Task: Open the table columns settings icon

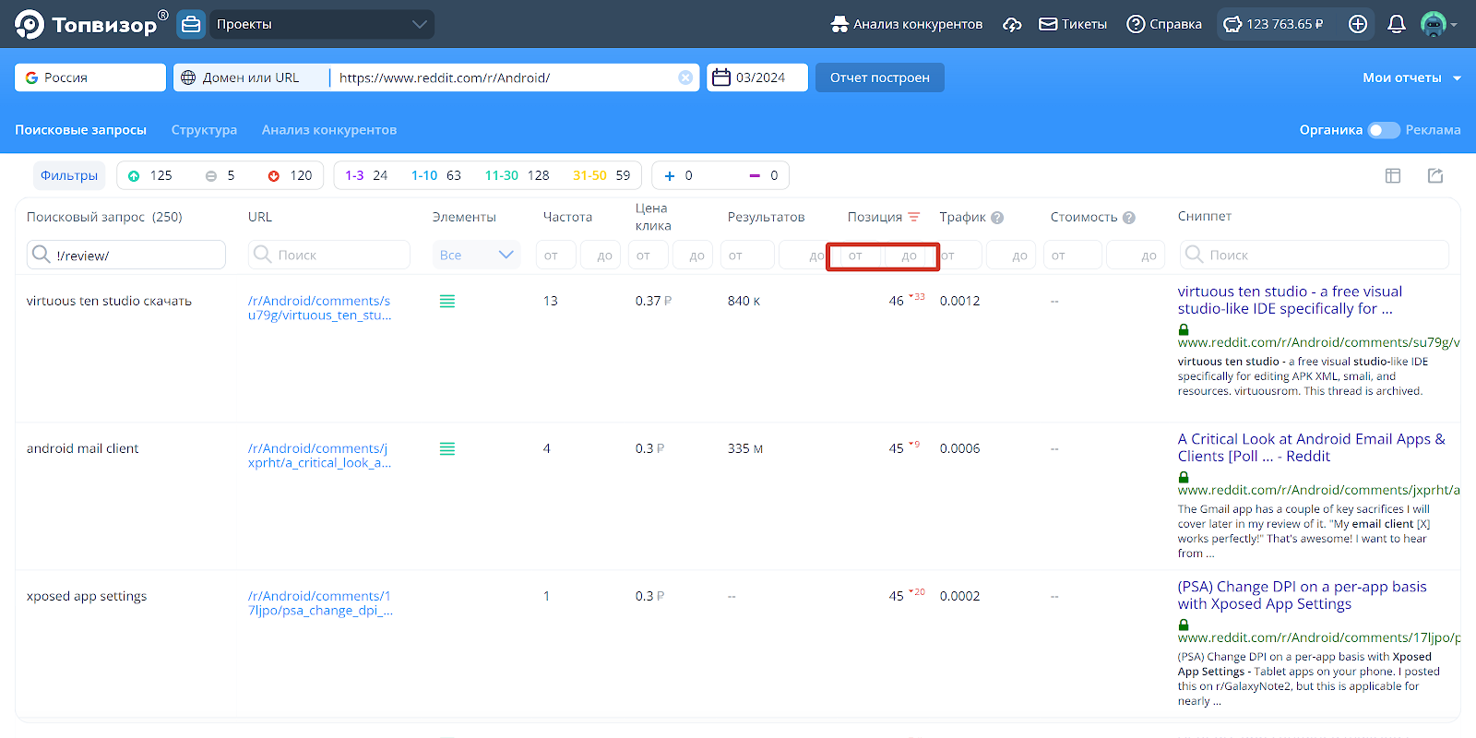Action: click(1393, 175)
